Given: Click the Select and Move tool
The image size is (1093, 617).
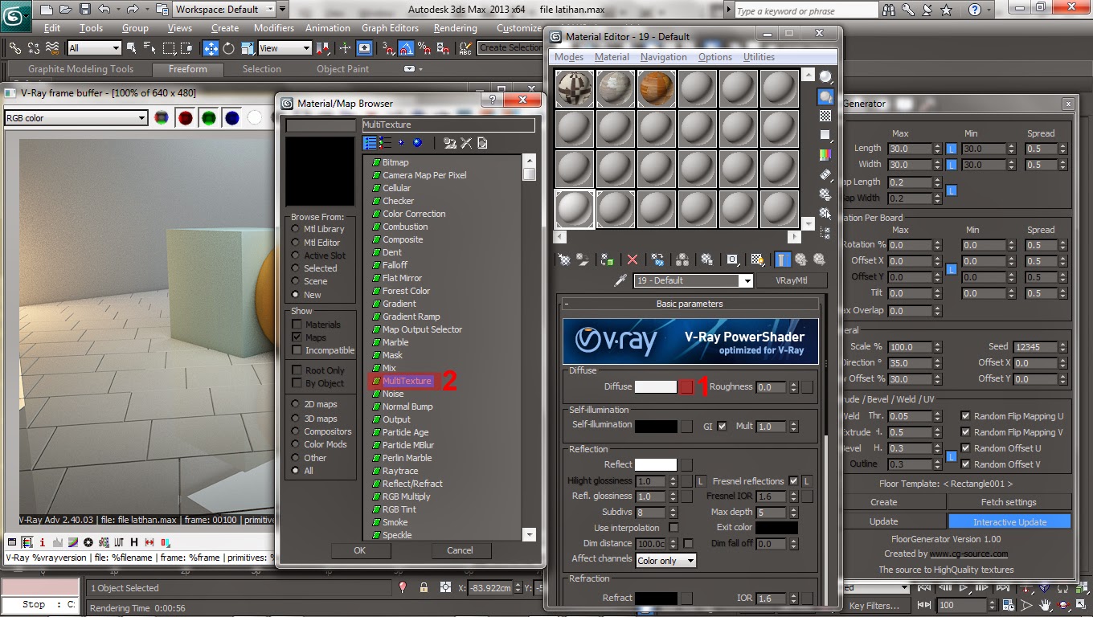Looking at the screenshot, I should tap(211, 47).
